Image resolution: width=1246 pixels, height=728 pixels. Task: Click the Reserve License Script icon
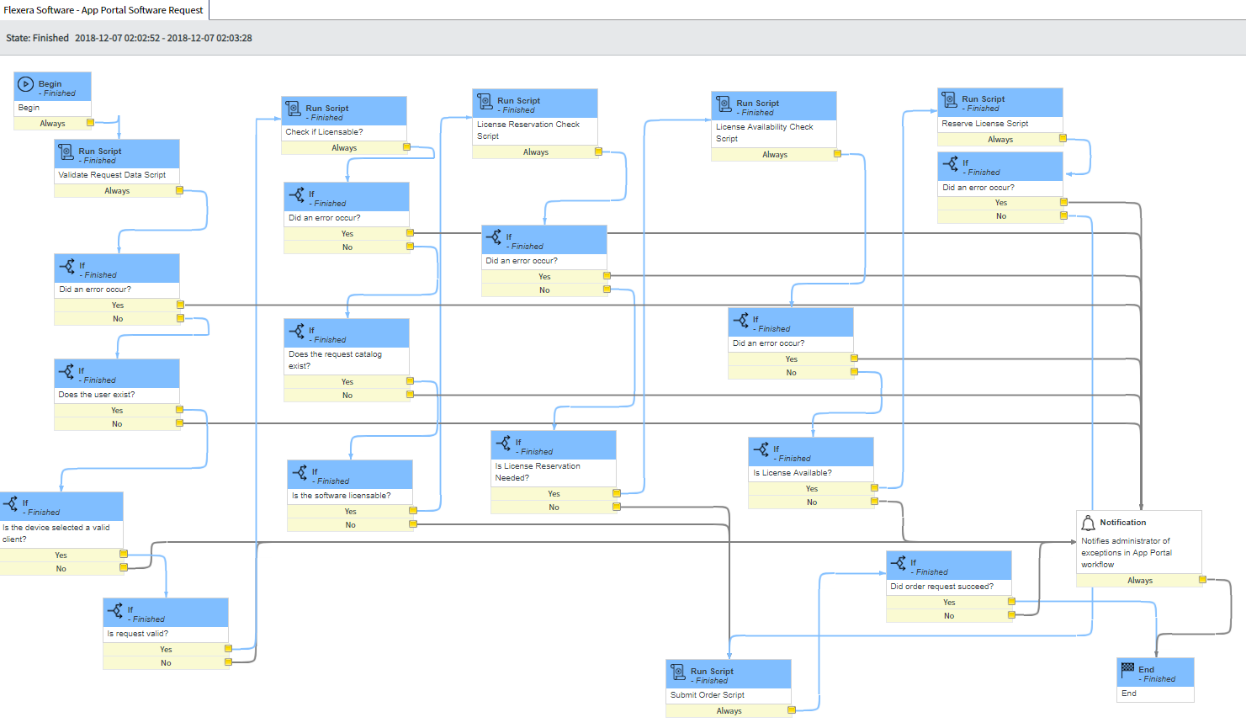point(949,99)
